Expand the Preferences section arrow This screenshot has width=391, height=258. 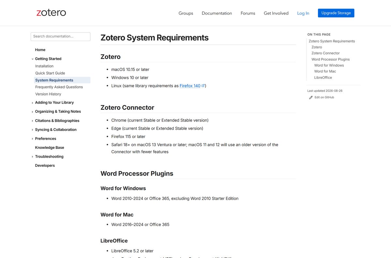point(32,139)
